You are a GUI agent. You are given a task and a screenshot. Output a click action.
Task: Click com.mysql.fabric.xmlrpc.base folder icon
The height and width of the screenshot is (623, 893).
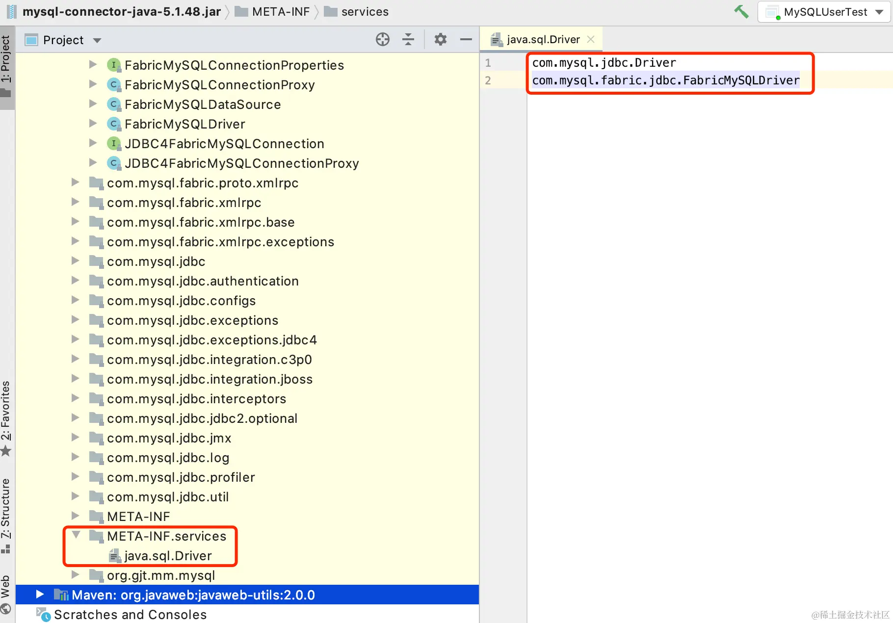(96, 222)
